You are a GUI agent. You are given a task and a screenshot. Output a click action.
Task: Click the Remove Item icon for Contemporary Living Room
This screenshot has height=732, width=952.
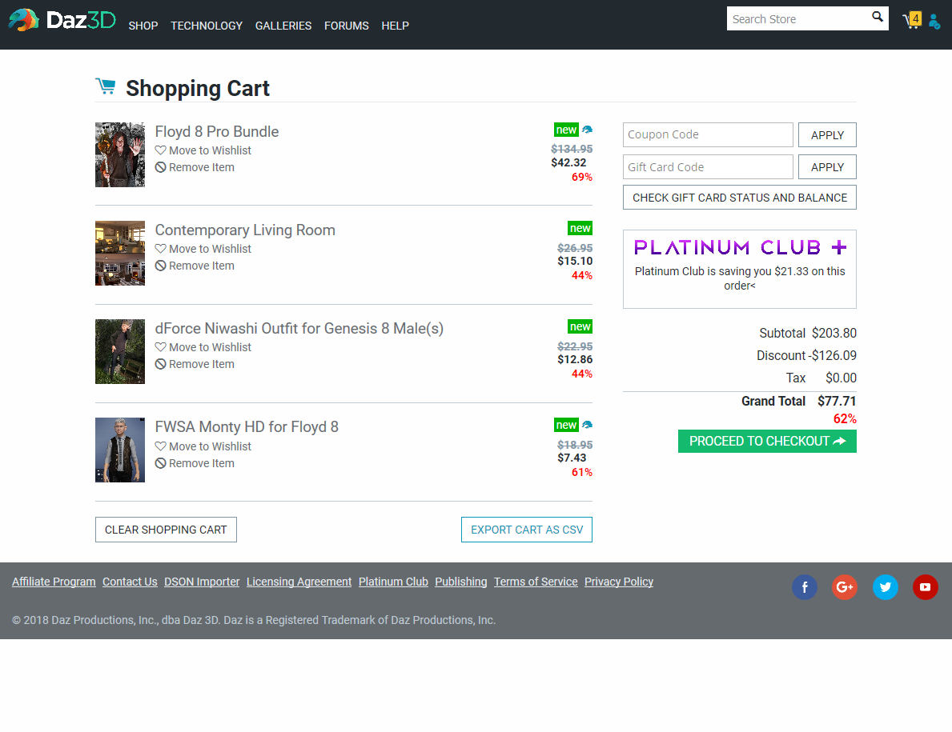coord(161,265)
